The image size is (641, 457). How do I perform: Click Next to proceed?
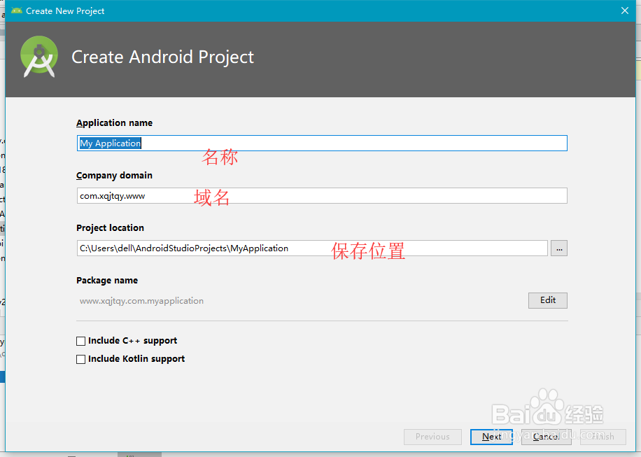pyautogui.click(x=491, y=436)
